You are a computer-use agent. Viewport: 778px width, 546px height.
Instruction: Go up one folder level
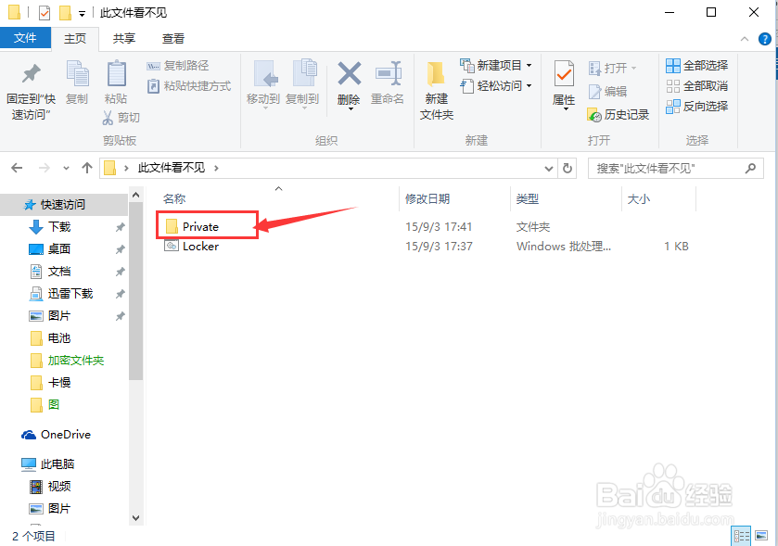pos(87,168)
